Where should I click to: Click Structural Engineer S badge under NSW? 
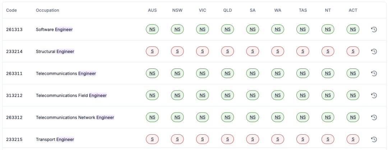pyautogui.click(x=177, y=52)
